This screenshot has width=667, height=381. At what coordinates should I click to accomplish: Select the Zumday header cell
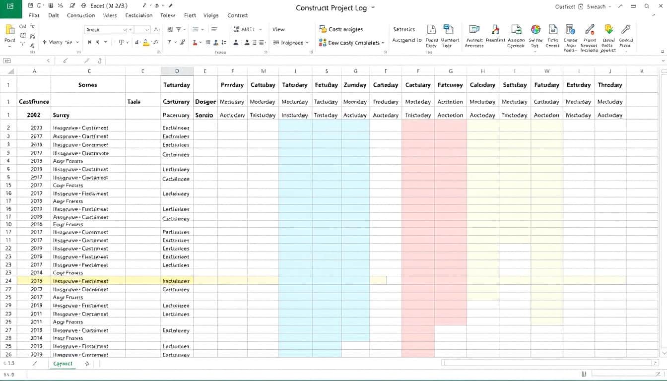point(355,85)
